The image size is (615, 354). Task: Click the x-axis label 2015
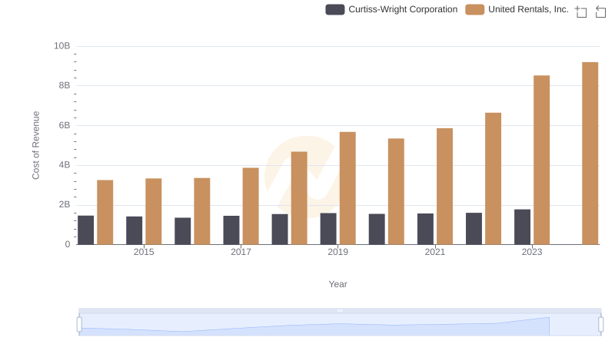144,252
